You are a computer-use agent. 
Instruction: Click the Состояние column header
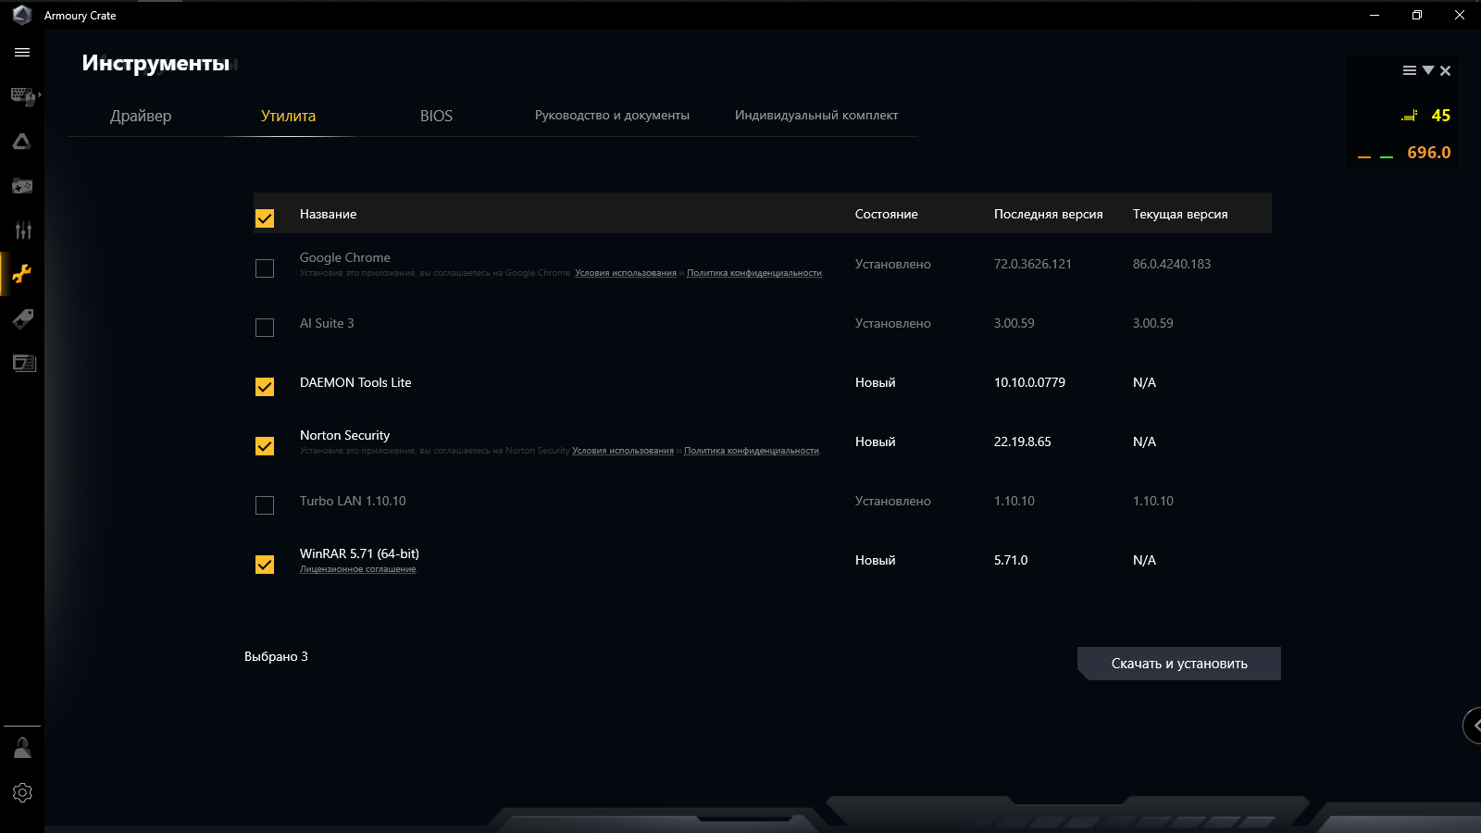(887, 214)
